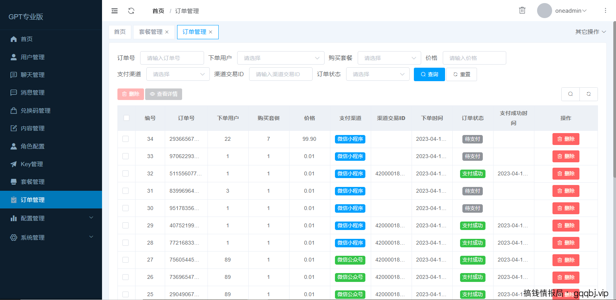
Task: Select the 订单管理 tab
Action: point(194,32)
